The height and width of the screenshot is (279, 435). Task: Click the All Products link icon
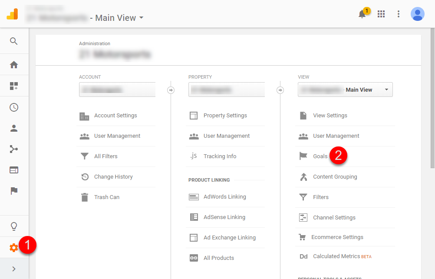tap(194, 258)
